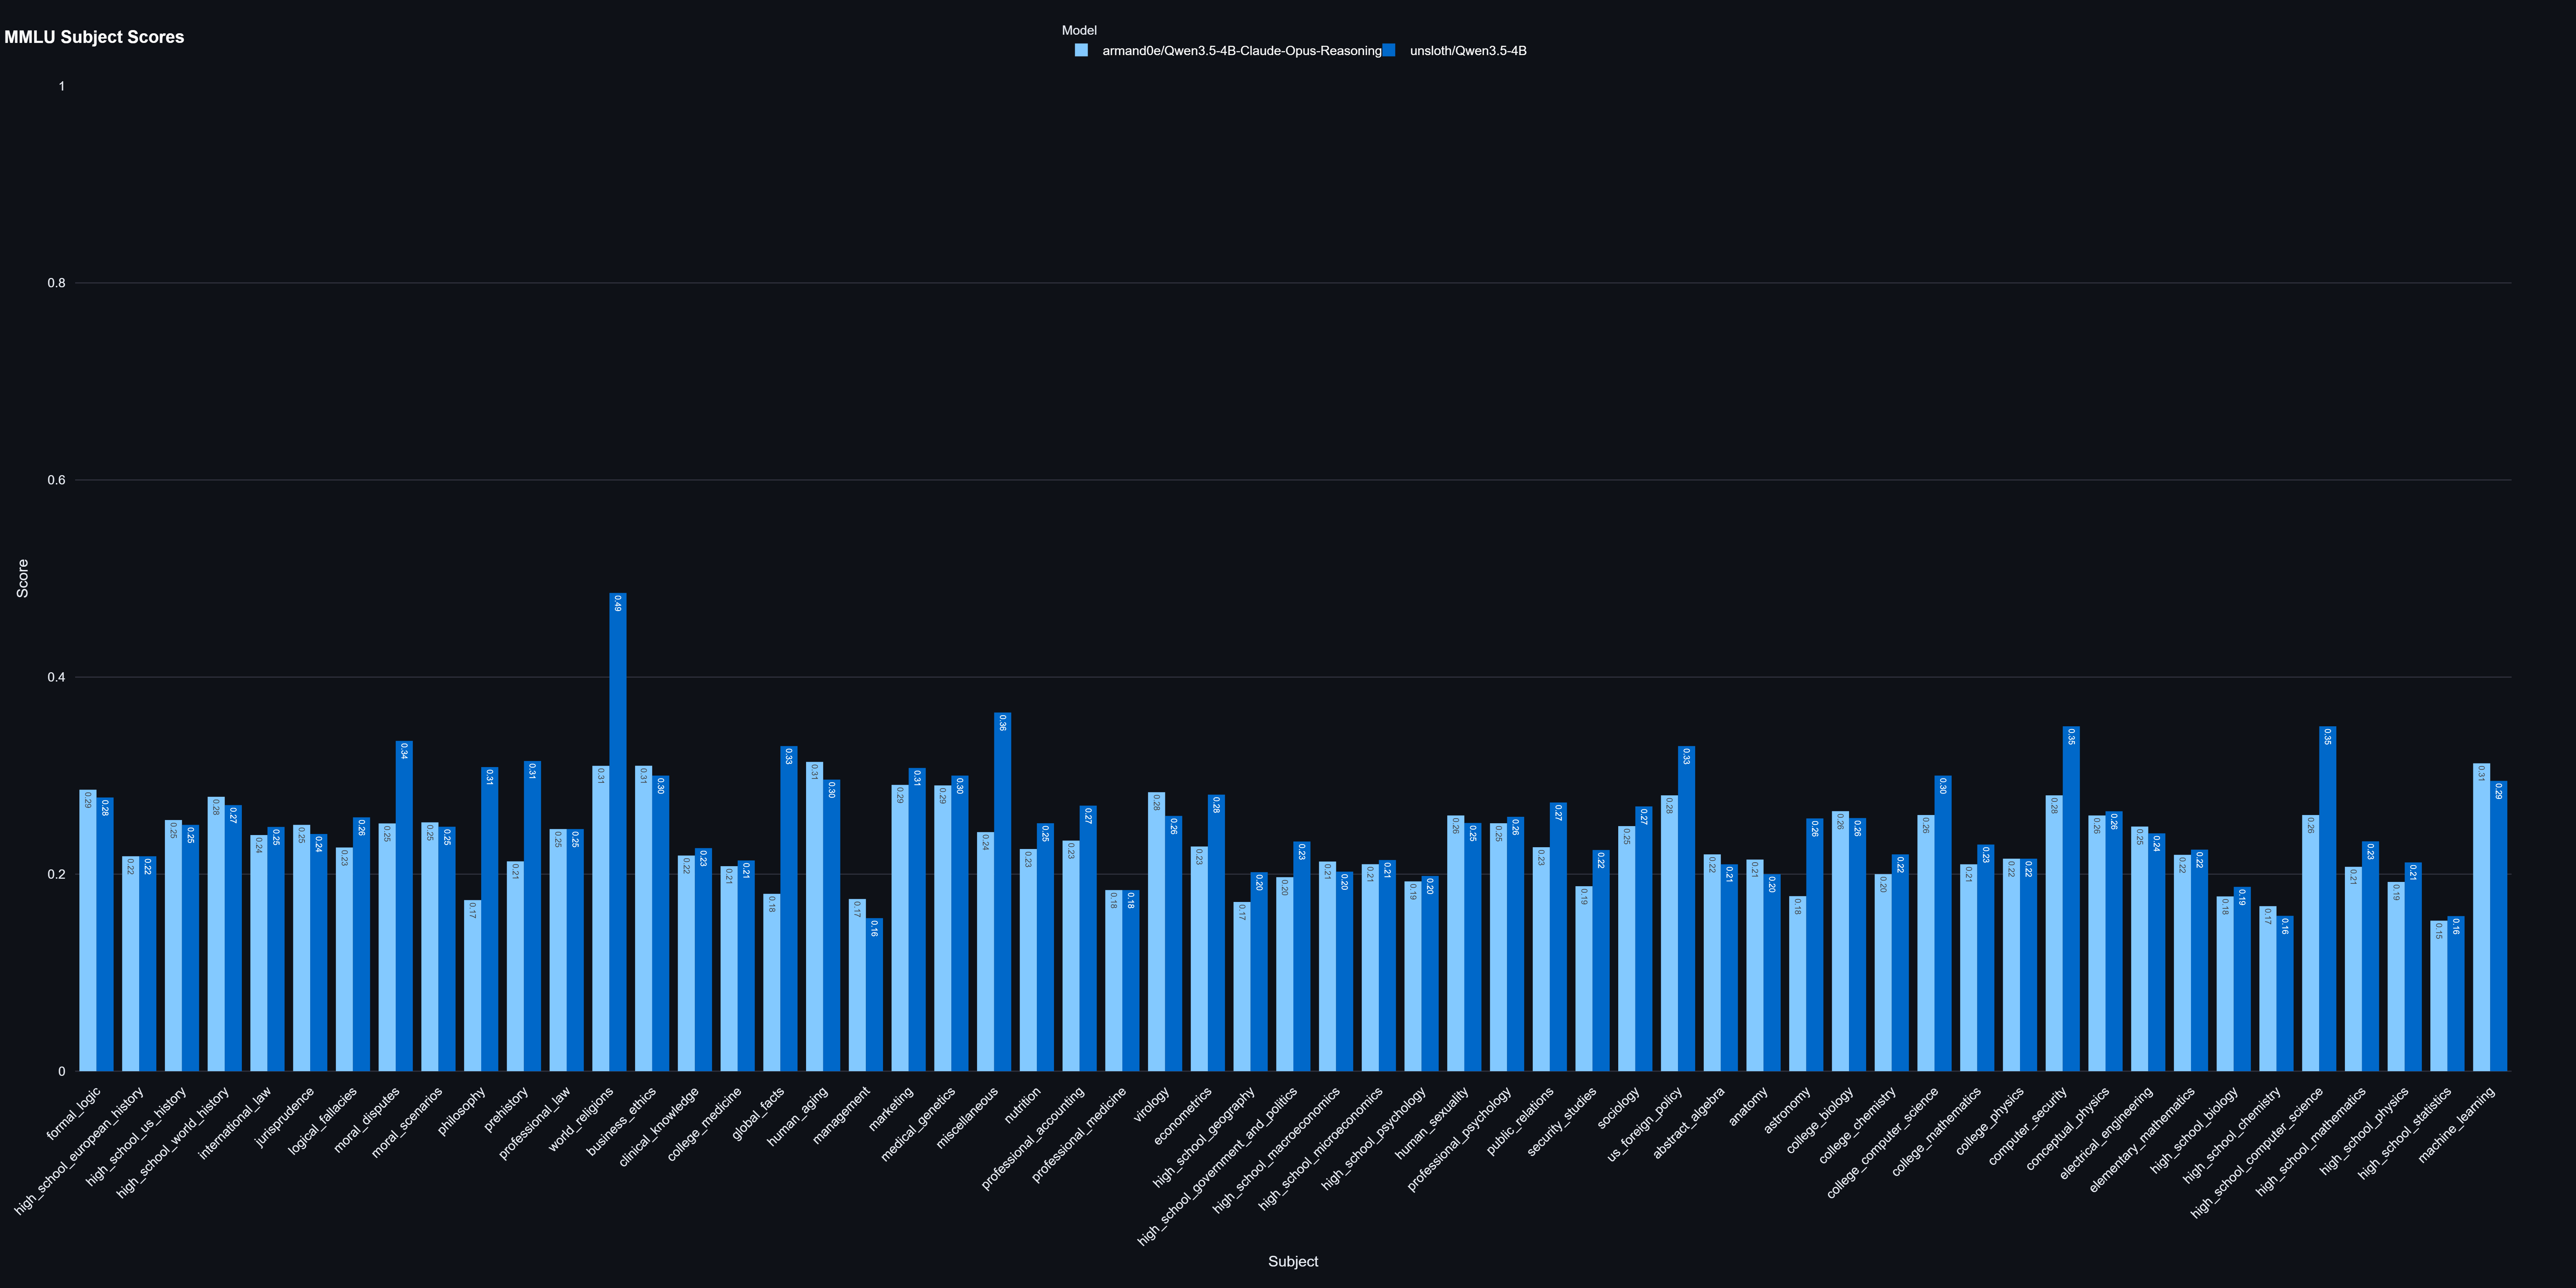2576x1288 pixels.
Task: Select the light blue business_ethics bar
Action: (x=644, y=919)
